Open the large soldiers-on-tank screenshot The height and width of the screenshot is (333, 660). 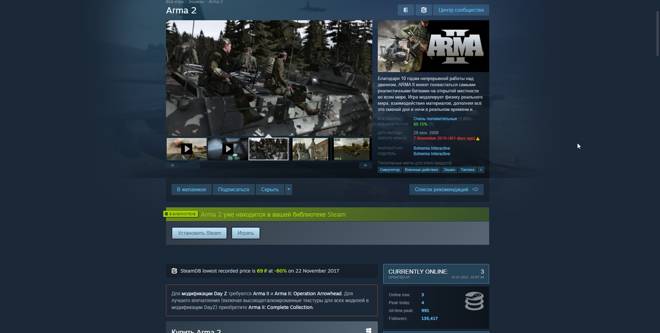tap(269, 78)
